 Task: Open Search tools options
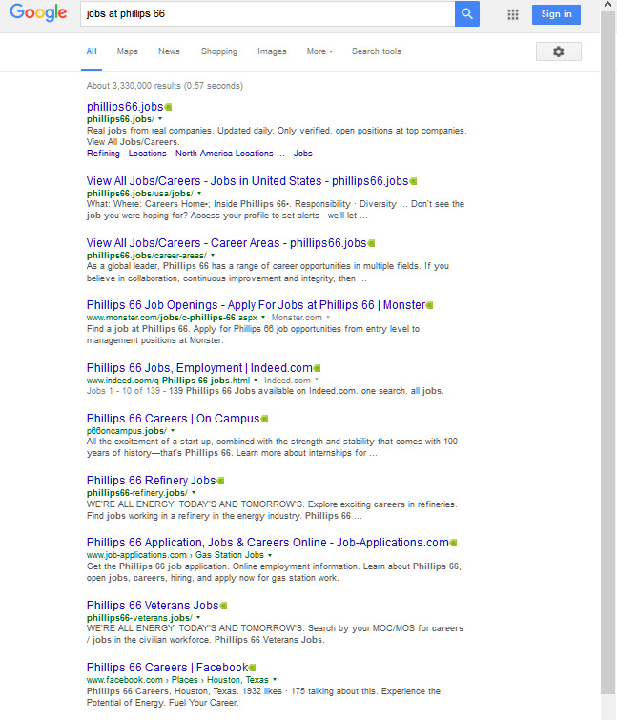pyautogui.click(x=377, y=51)
